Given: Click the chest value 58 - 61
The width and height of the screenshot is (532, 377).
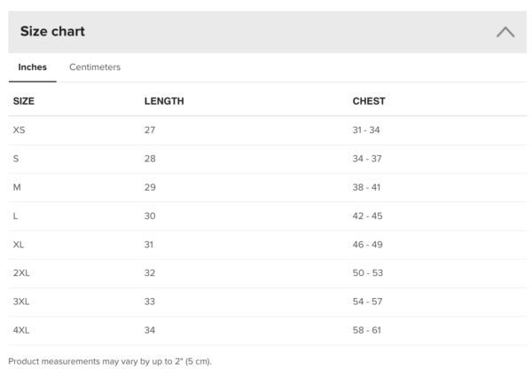Looking at the screenshot, I should (x=367, y=330).
